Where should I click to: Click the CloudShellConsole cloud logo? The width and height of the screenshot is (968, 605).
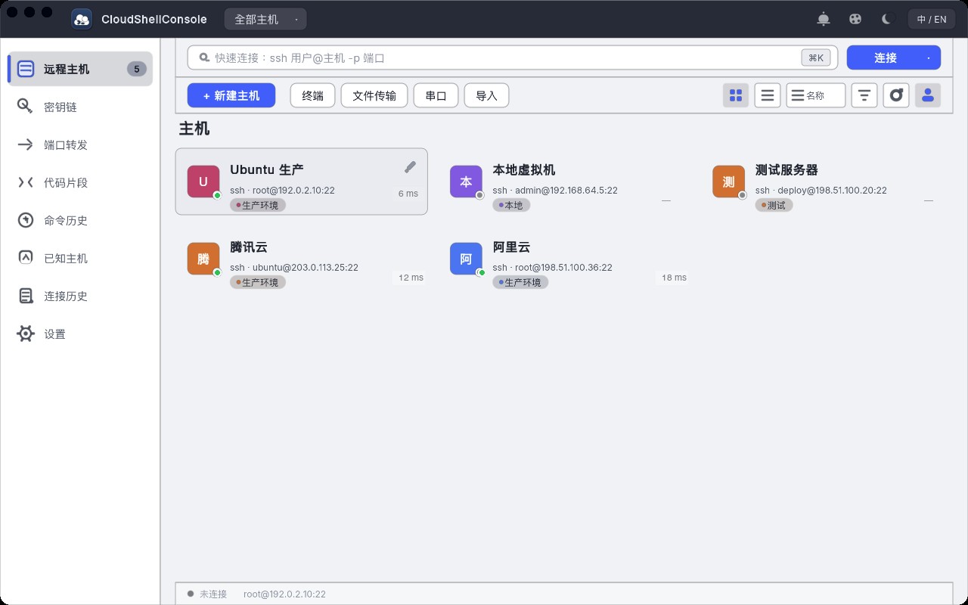82,19
